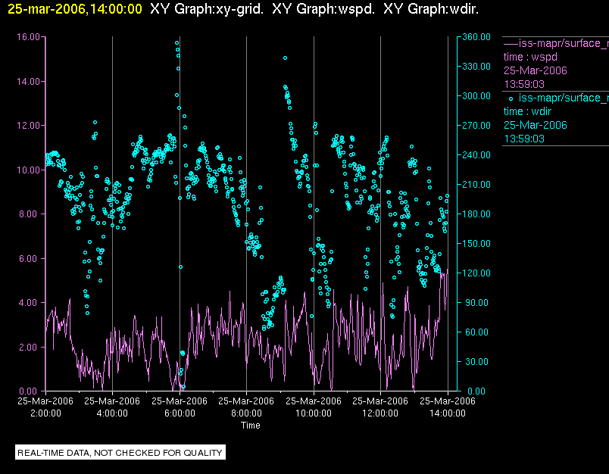Click the cyan 13:59:03 legend timestamp
This screenshot has width=609, height=474.
pos(524,139)
